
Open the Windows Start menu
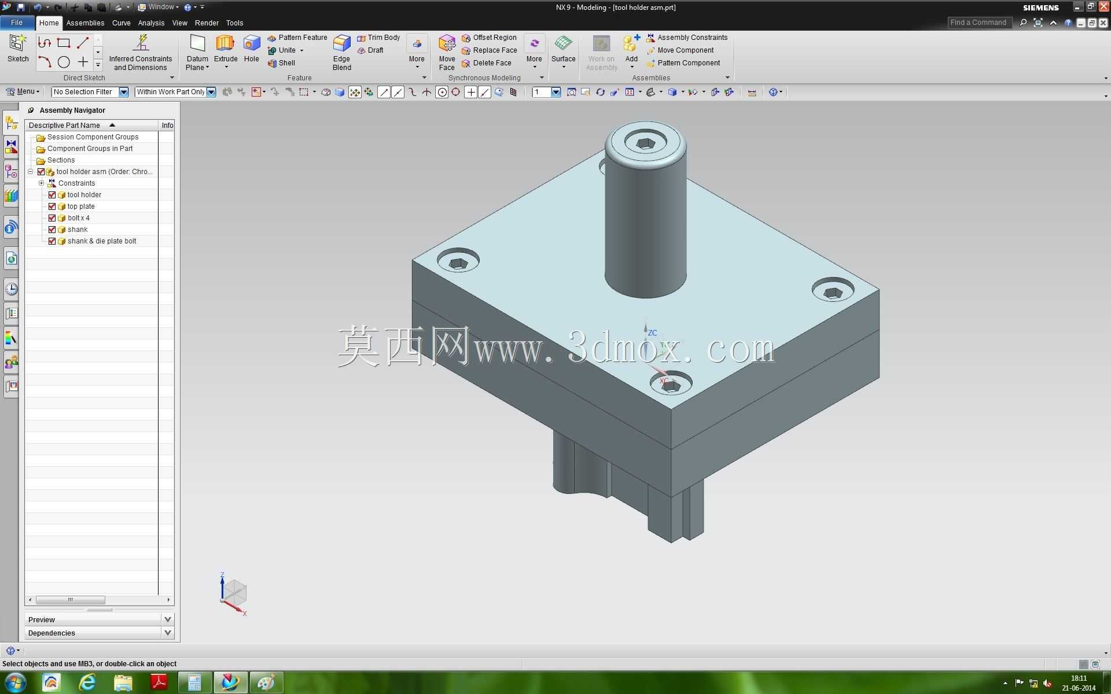(15, 682)
